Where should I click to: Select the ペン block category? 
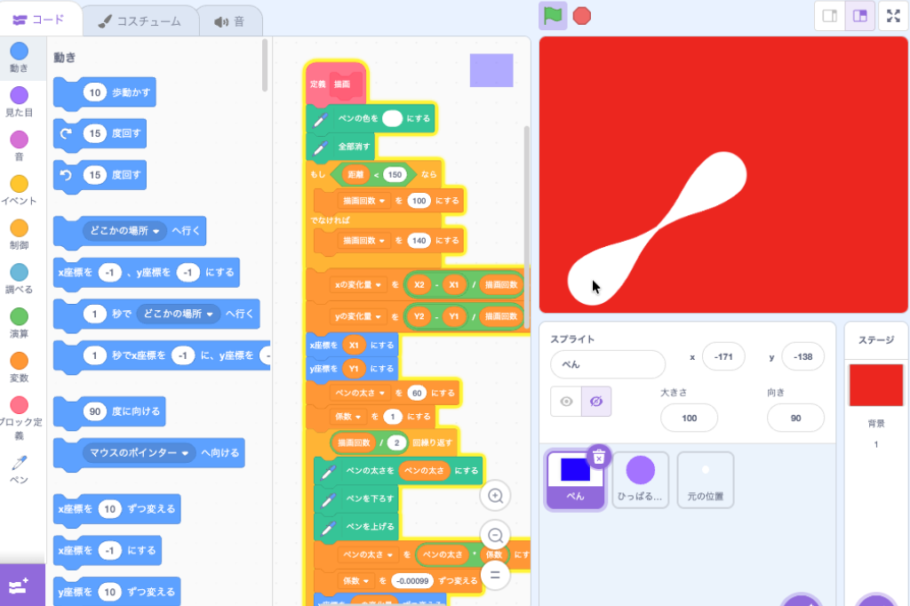point(19,470)
